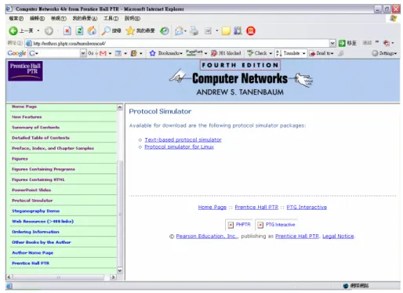403x293 pixels.
Task: Open the first menu bar item
Action: click(16, 19)
